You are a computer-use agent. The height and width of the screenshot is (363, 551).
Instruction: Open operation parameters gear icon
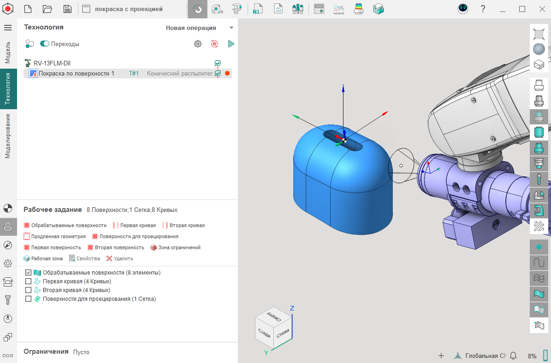[x=198, y=44]
